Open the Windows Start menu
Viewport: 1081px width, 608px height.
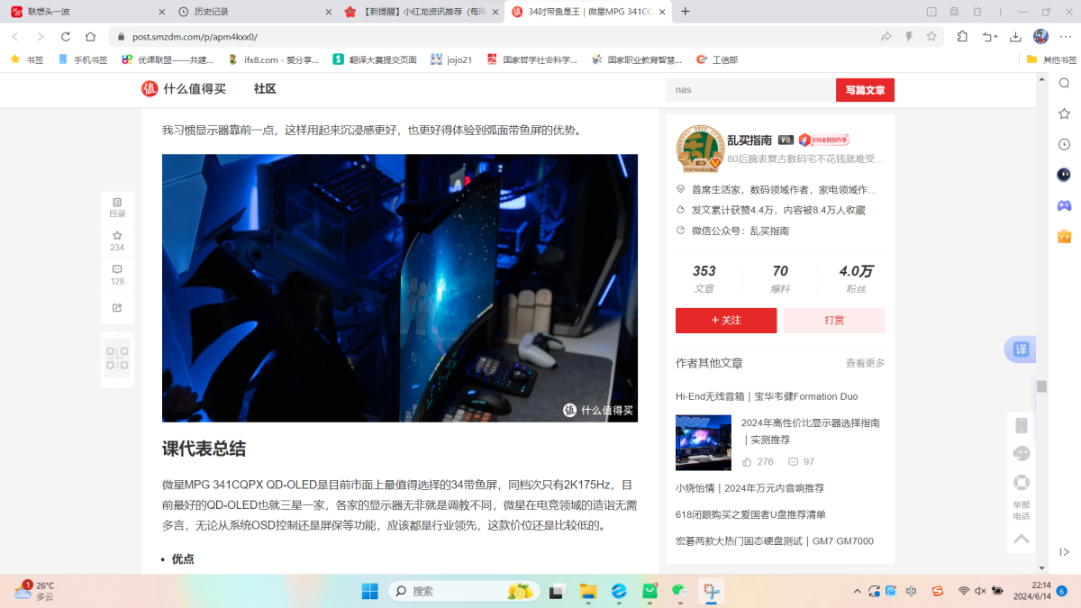[370, 592]
